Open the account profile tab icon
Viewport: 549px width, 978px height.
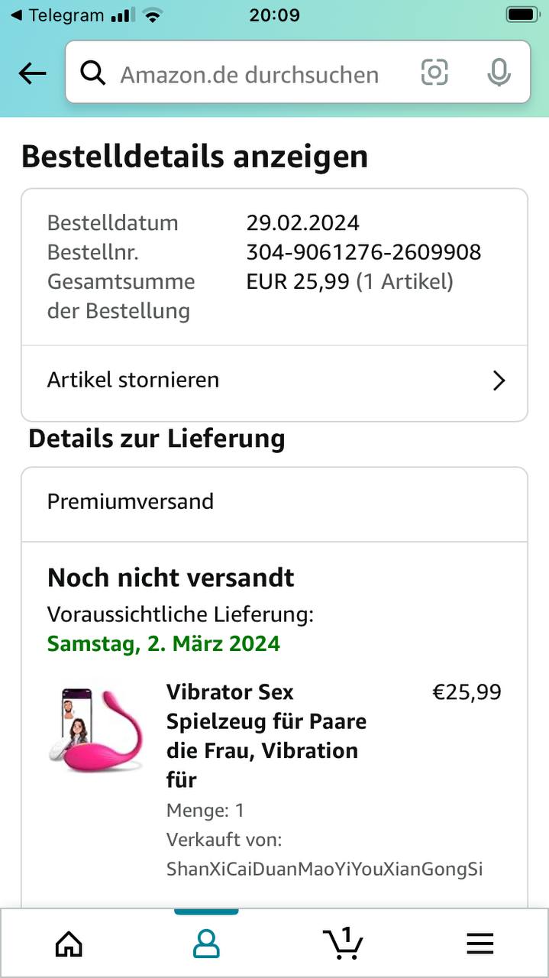point(206,944)
